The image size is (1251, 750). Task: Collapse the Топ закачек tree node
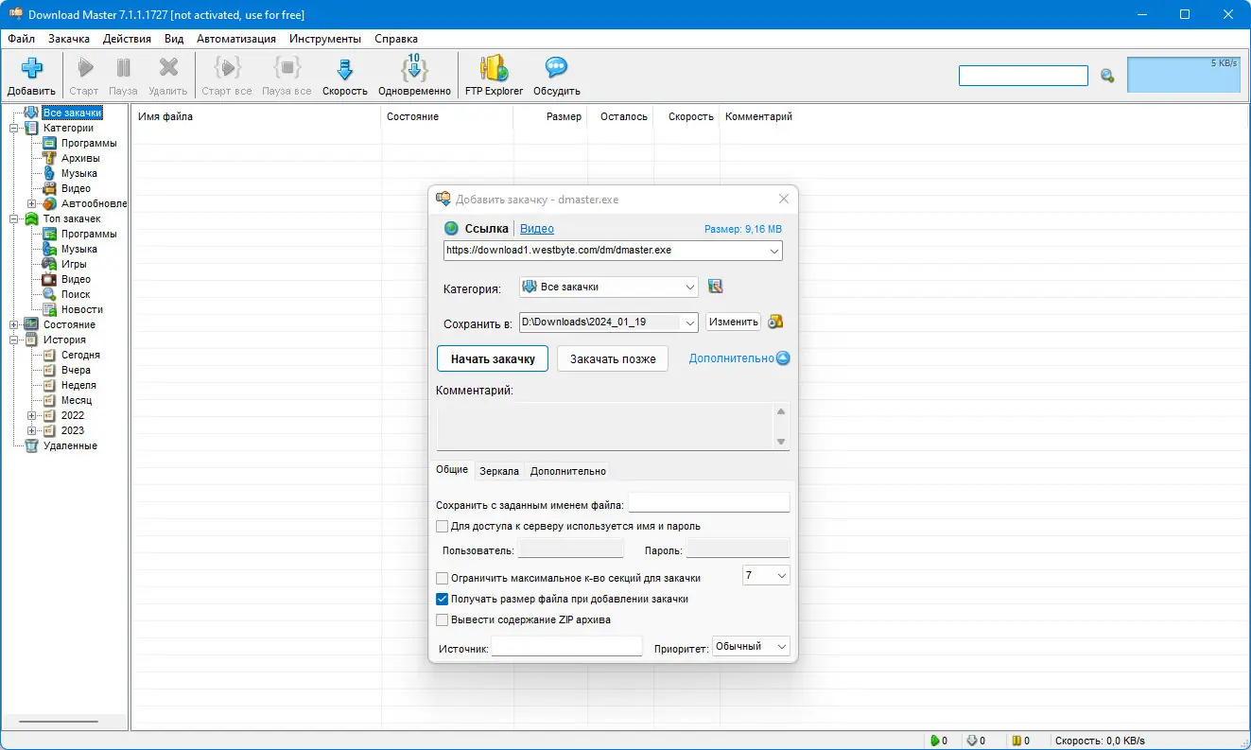click(13, 218)
